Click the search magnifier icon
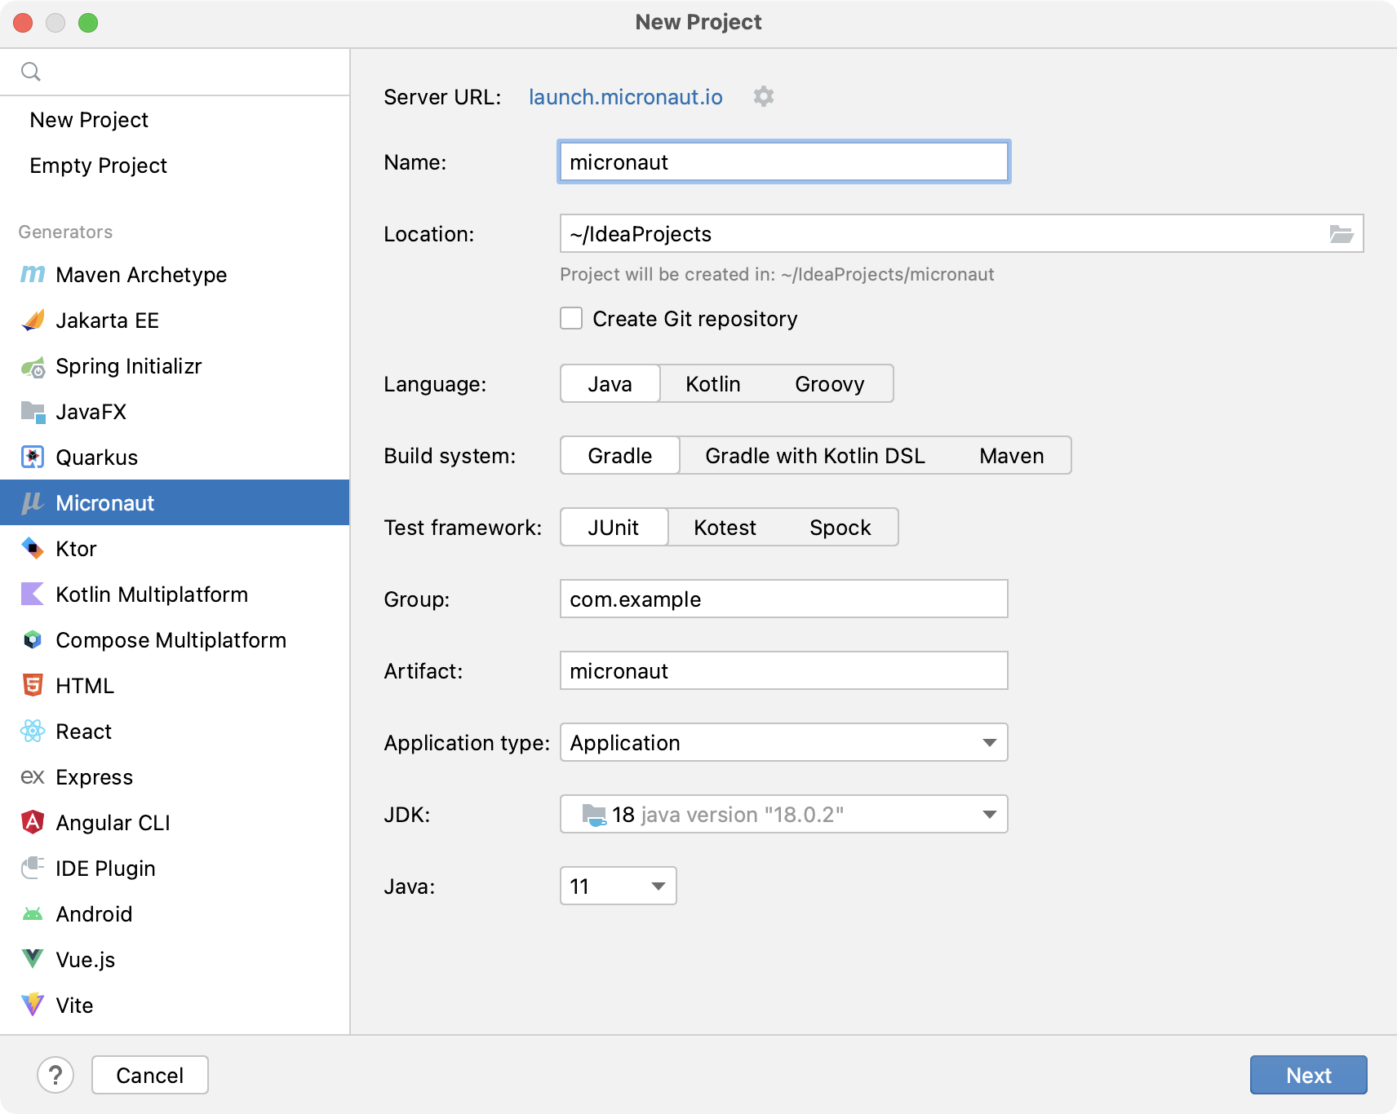1397x1114 pixels. pyautogui.click(x=31, y=72)
